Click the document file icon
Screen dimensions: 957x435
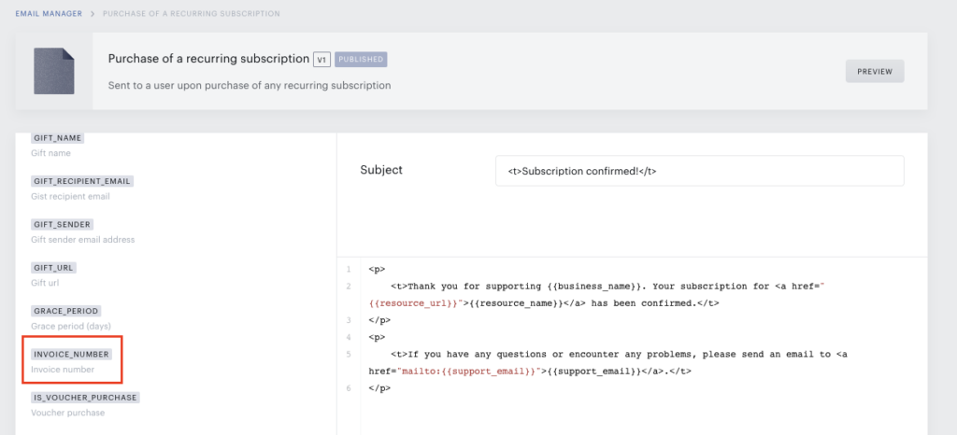pyautogui.click(x=53, y=71)
